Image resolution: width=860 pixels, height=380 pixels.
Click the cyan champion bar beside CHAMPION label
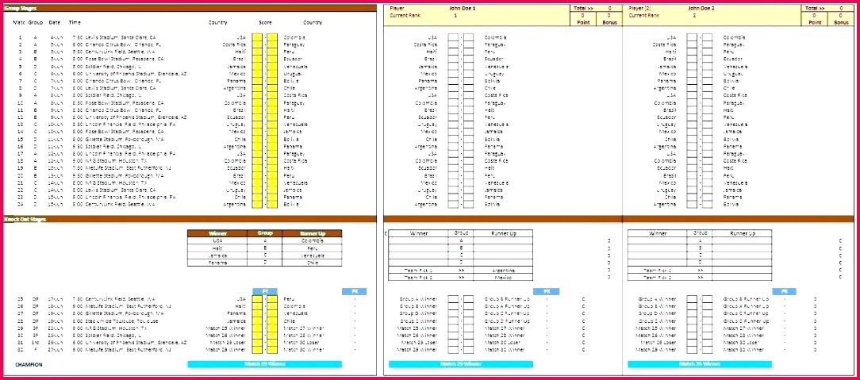click(x=265, y=364)
